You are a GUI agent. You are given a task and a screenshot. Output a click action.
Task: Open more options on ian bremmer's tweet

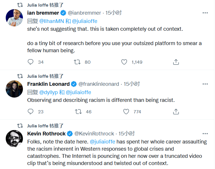(x=205, y=13)
